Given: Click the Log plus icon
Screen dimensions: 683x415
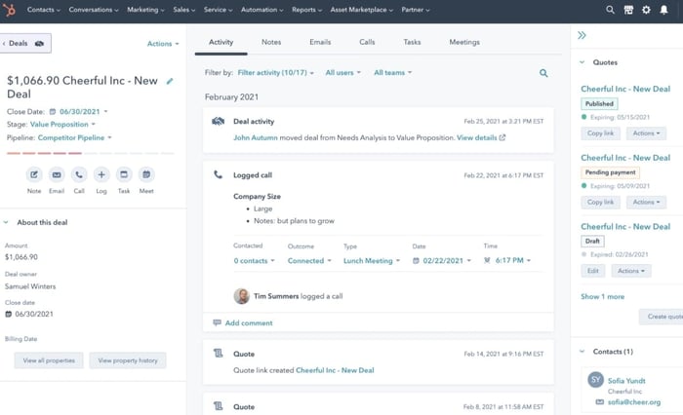Looking at the screenshot, I should (x=101, y=175).
